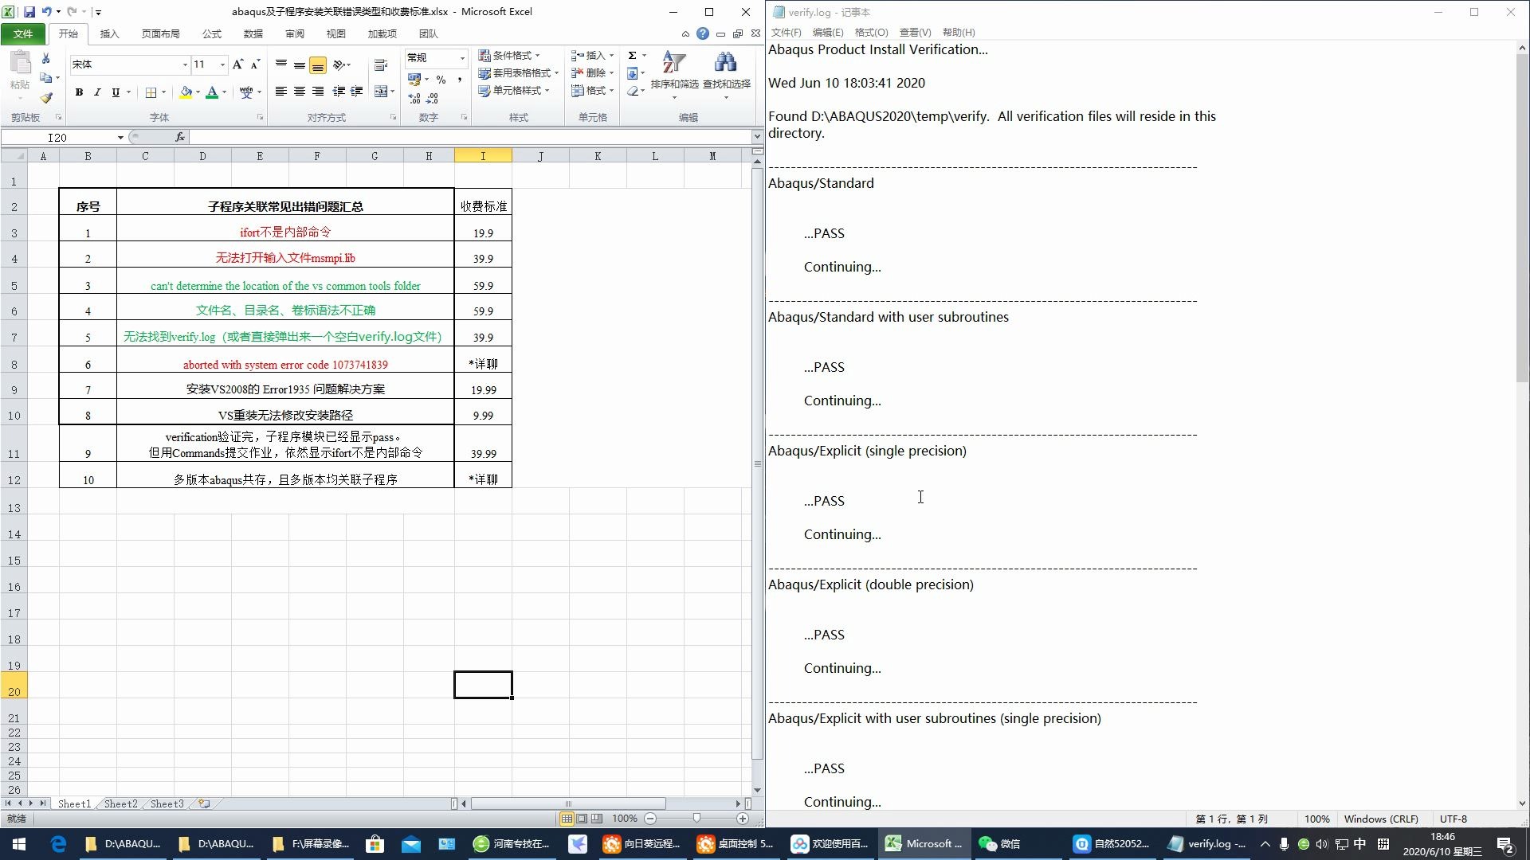Click the Fill down arrow icon

[632, 73]
